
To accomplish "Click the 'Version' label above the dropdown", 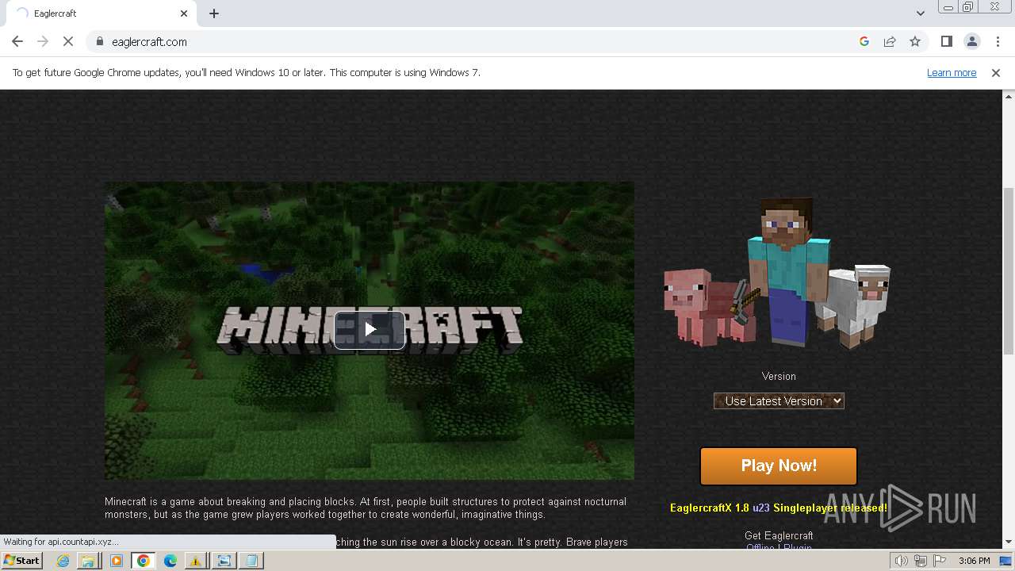I will click(779, 376).
